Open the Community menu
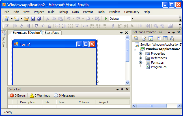The width and height of the screenshot is (183, 116). (x=132, y=12)
